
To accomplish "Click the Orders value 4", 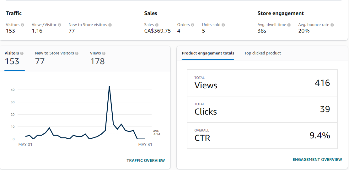I will pyautogui.click(x=179, y=31).
